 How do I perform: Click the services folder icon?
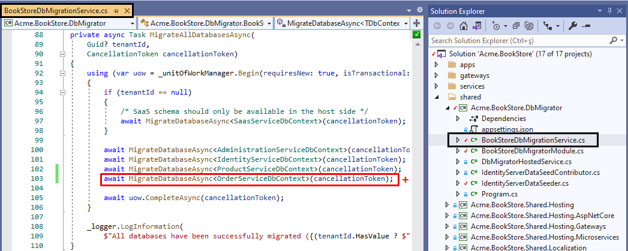click(452, 86)
